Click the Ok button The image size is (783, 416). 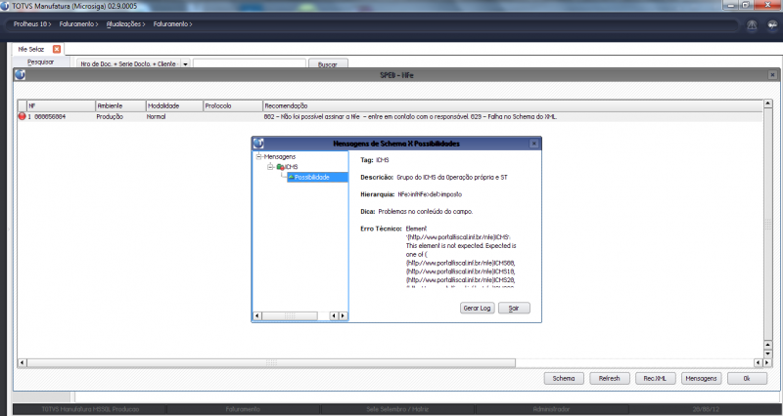747,379
